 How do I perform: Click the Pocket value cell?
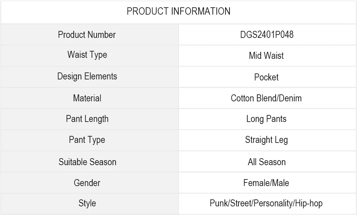(x=266, y=77)
